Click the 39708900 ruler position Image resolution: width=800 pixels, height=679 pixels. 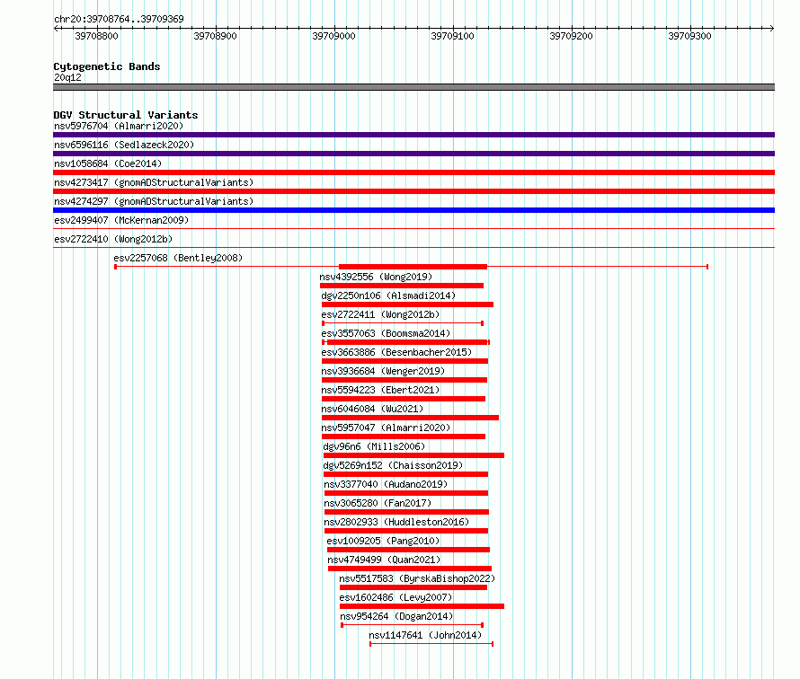point(216,36)
